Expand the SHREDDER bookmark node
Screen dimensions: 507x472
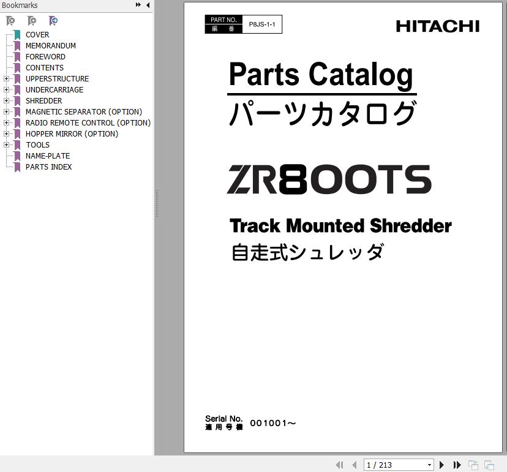(6, 101)
